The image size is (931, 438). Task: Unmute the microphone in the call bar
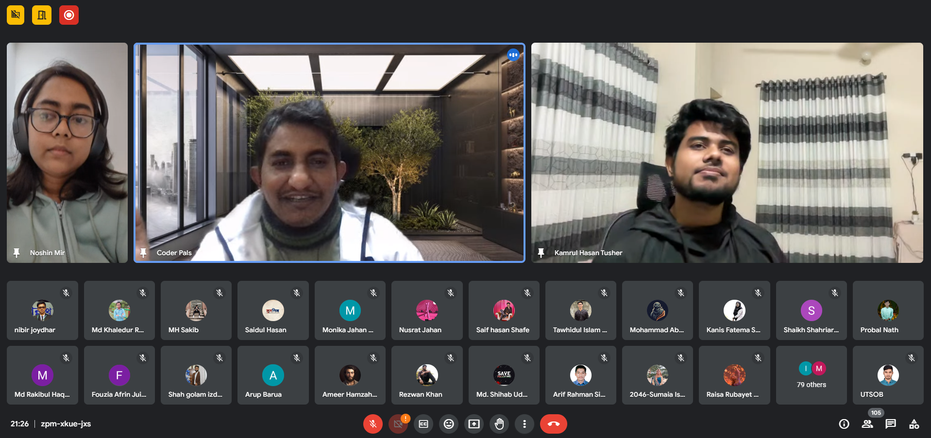372,424
